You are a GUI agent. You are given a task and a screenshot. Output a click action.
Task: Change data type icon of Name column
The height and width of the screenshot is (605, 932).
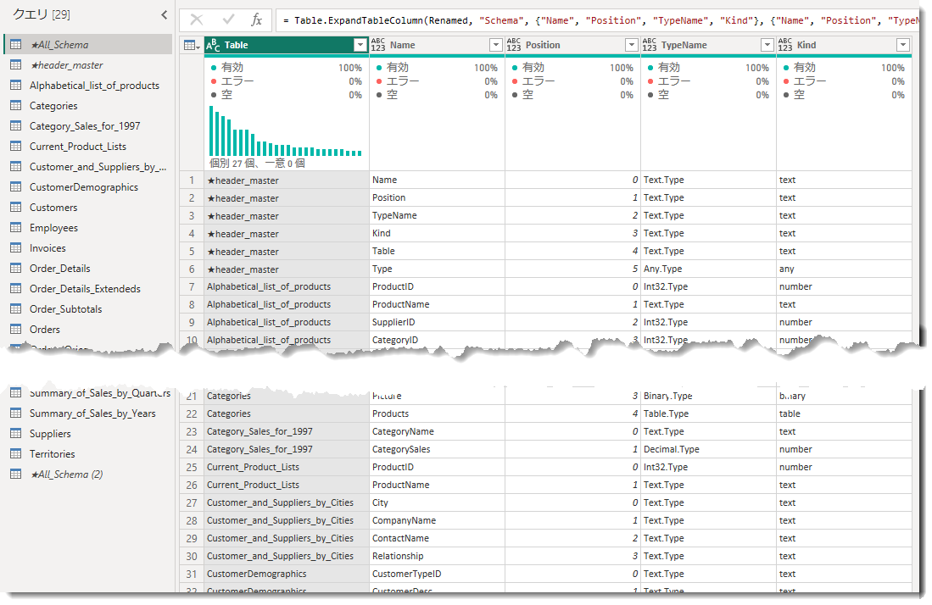(378, 45)
